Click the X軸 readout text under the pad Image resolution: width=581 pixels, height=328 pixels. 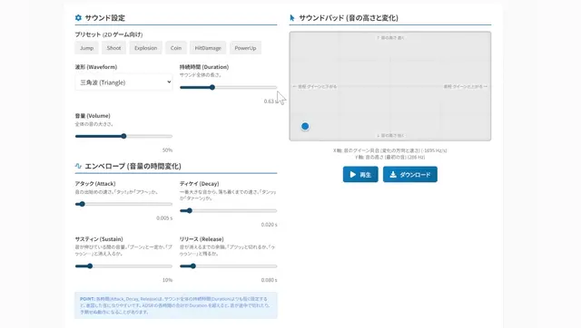tap(390, 150)
